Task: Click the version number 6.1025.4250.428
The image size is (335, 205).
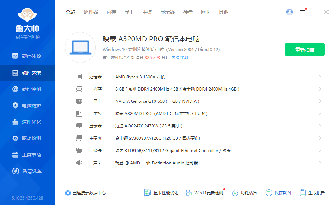Action: click(27, 198)
